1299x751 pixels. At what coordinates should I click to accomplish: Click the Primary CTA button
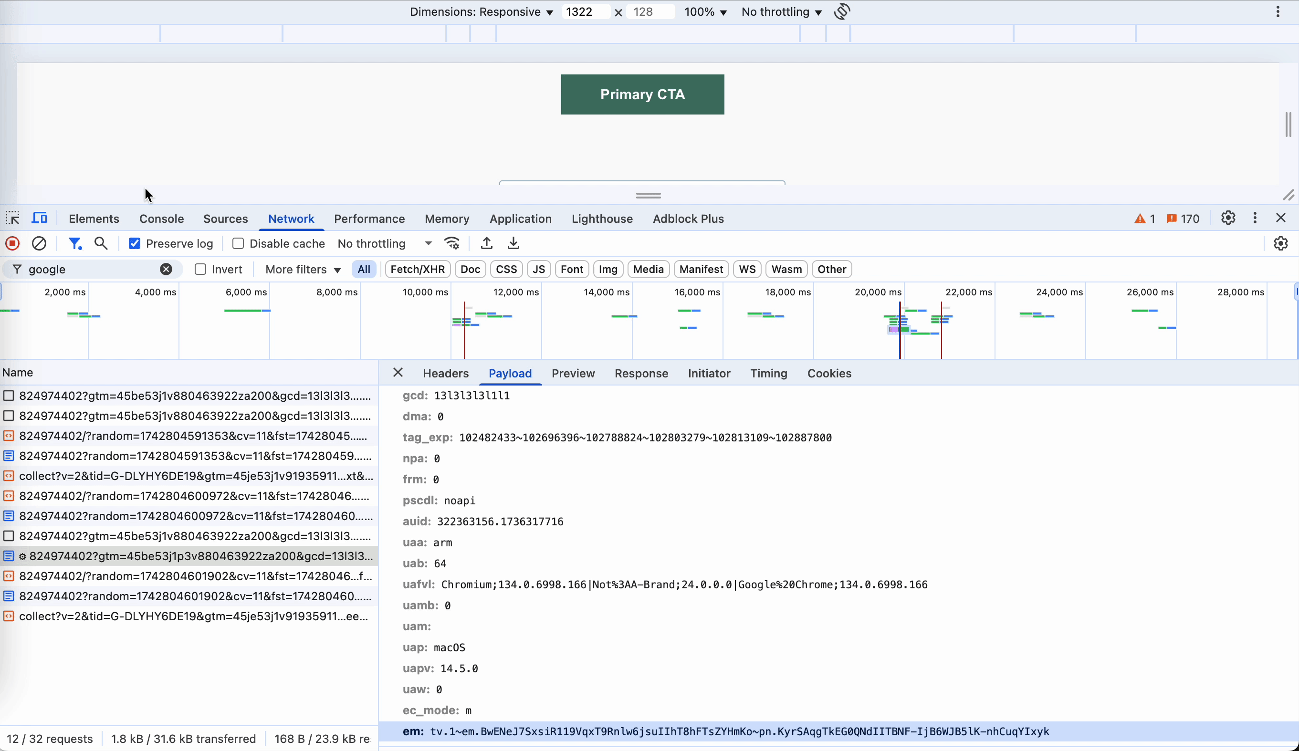click(x=642, y=94)
